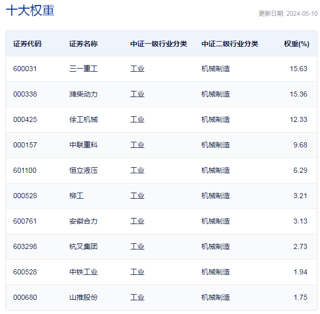Click 工业 in the 中联重科 row
This screenshot has width=320, height=314.
[137, 145]
